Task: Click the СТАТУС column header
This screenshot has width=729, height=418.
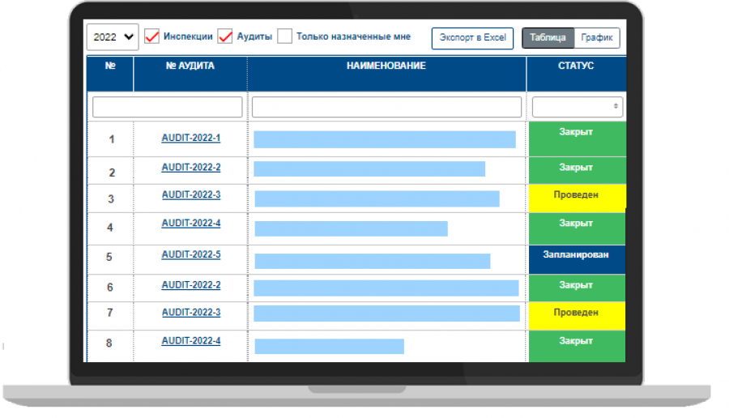Action: coord(576,66)
